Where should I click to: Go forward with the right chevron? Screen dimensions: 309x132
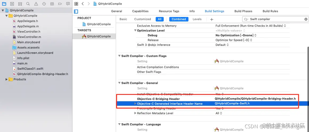coord(89,4)
